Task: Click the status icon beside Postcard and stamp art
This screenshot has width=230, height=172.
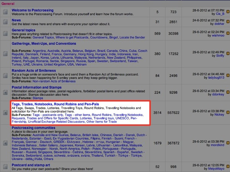Action: click(5, 167)
